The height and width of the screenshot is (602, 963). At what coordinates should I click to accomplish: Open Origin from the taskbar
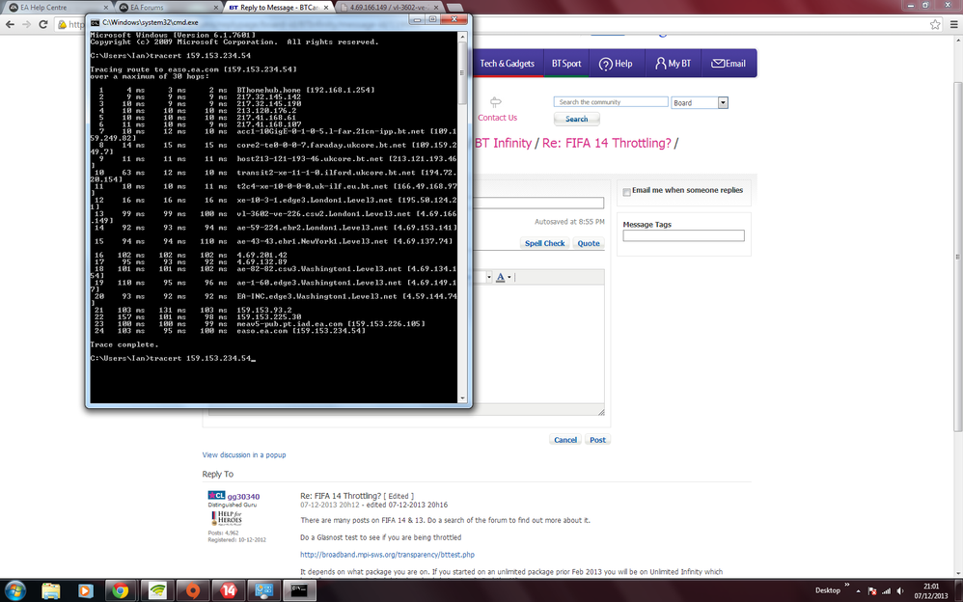193,591
